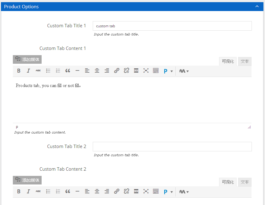Apply strikethrough in Content 1 toolbar

(38, 71)
